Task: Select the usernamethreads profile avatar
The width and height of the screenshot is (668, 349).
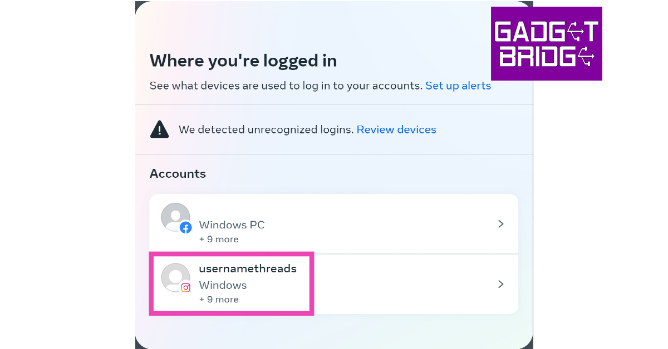Action: [174, 276]
